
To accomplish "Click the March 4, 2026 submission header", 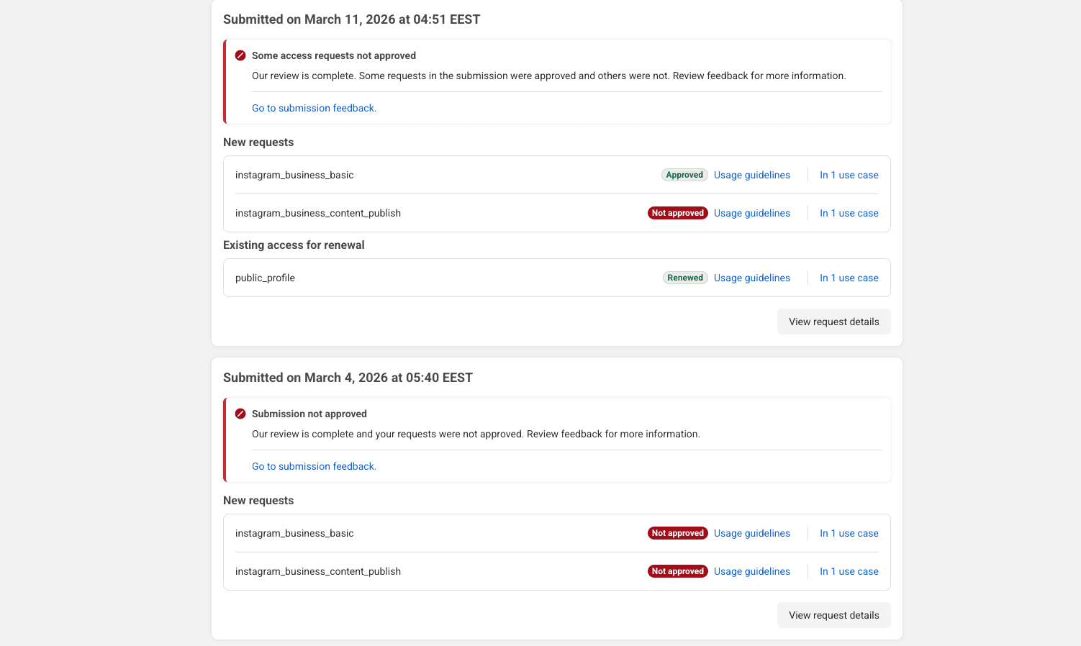I will click(348, 377).
